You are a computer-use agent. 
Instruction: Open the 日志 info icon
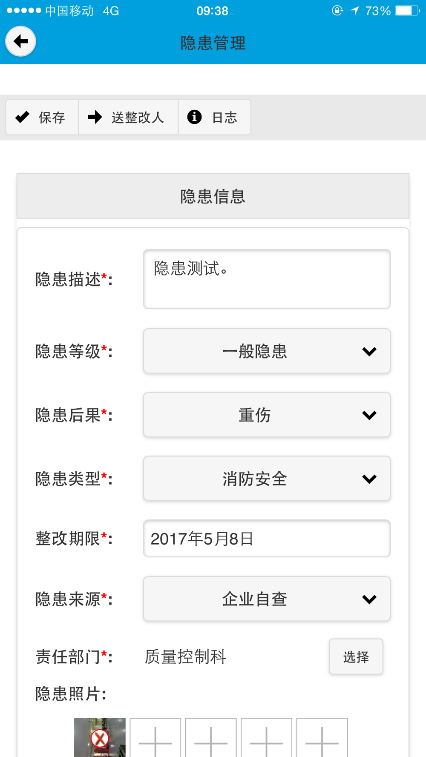[194, 117]
